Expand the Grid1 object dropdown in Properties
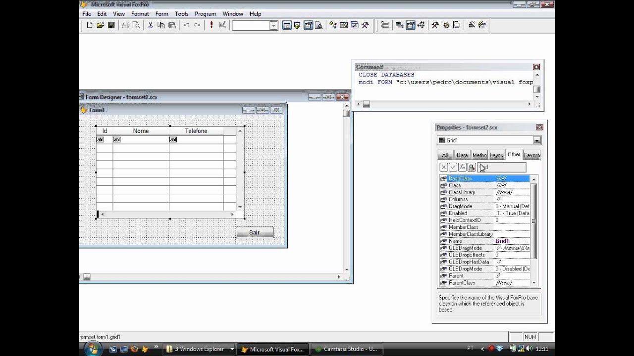This screenshot has width=634, height=356. coord(537,141)
